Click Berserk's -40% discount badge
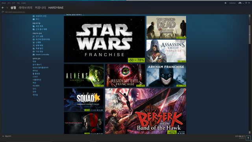This screenshot has width=252, height=142. [172, 133]
